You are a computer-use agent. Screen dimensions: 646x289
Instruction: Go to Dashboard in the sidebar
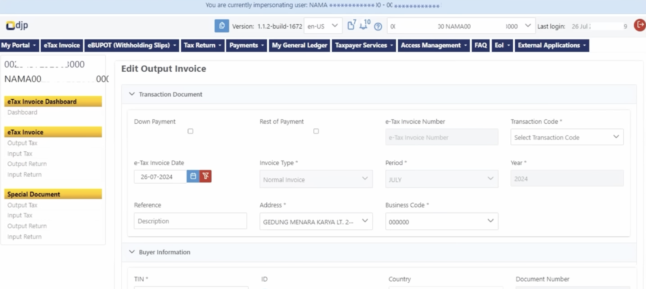coord(22,112)
